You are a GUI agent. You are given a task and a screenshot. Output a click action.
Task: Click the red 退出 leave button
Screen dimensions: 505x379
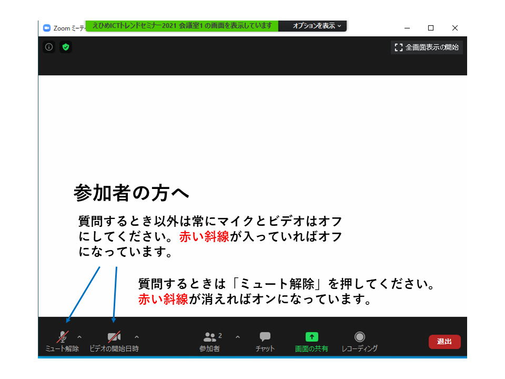point(445,342)
